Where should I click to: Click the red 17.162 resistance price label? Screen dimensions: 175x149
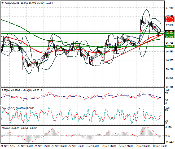(x=169, y=21)
